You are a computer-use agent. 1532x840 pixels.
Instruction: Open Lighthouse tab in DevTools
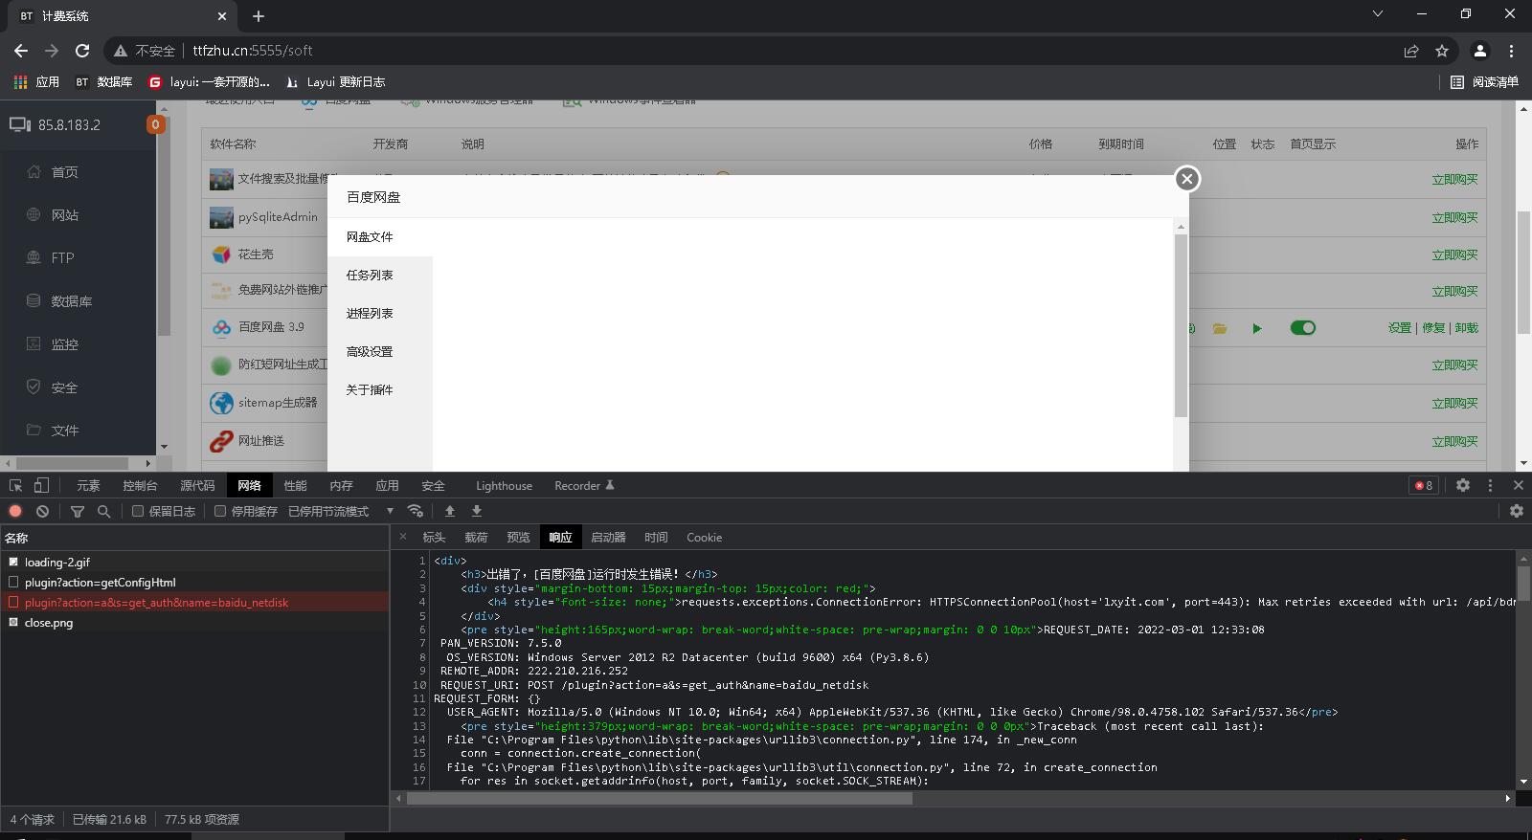click(504, 486)
